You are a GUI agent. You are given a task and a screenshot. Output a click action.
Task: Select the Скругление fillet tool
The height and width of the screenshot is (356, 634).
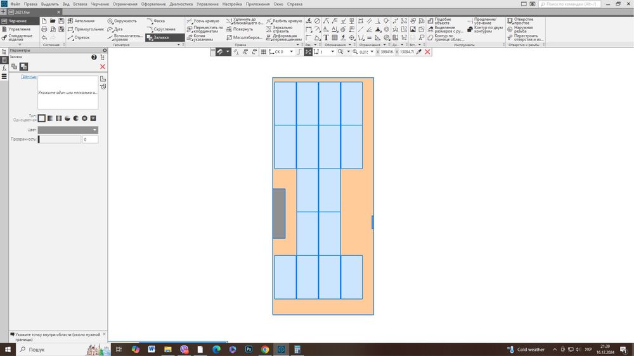pos(161,29)
